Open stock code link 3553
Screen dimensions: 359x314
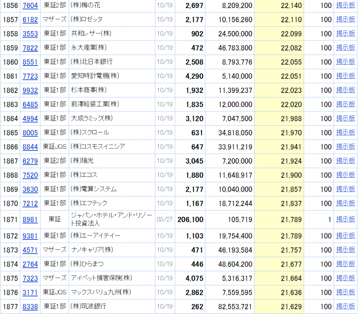(x=30, y=34)
